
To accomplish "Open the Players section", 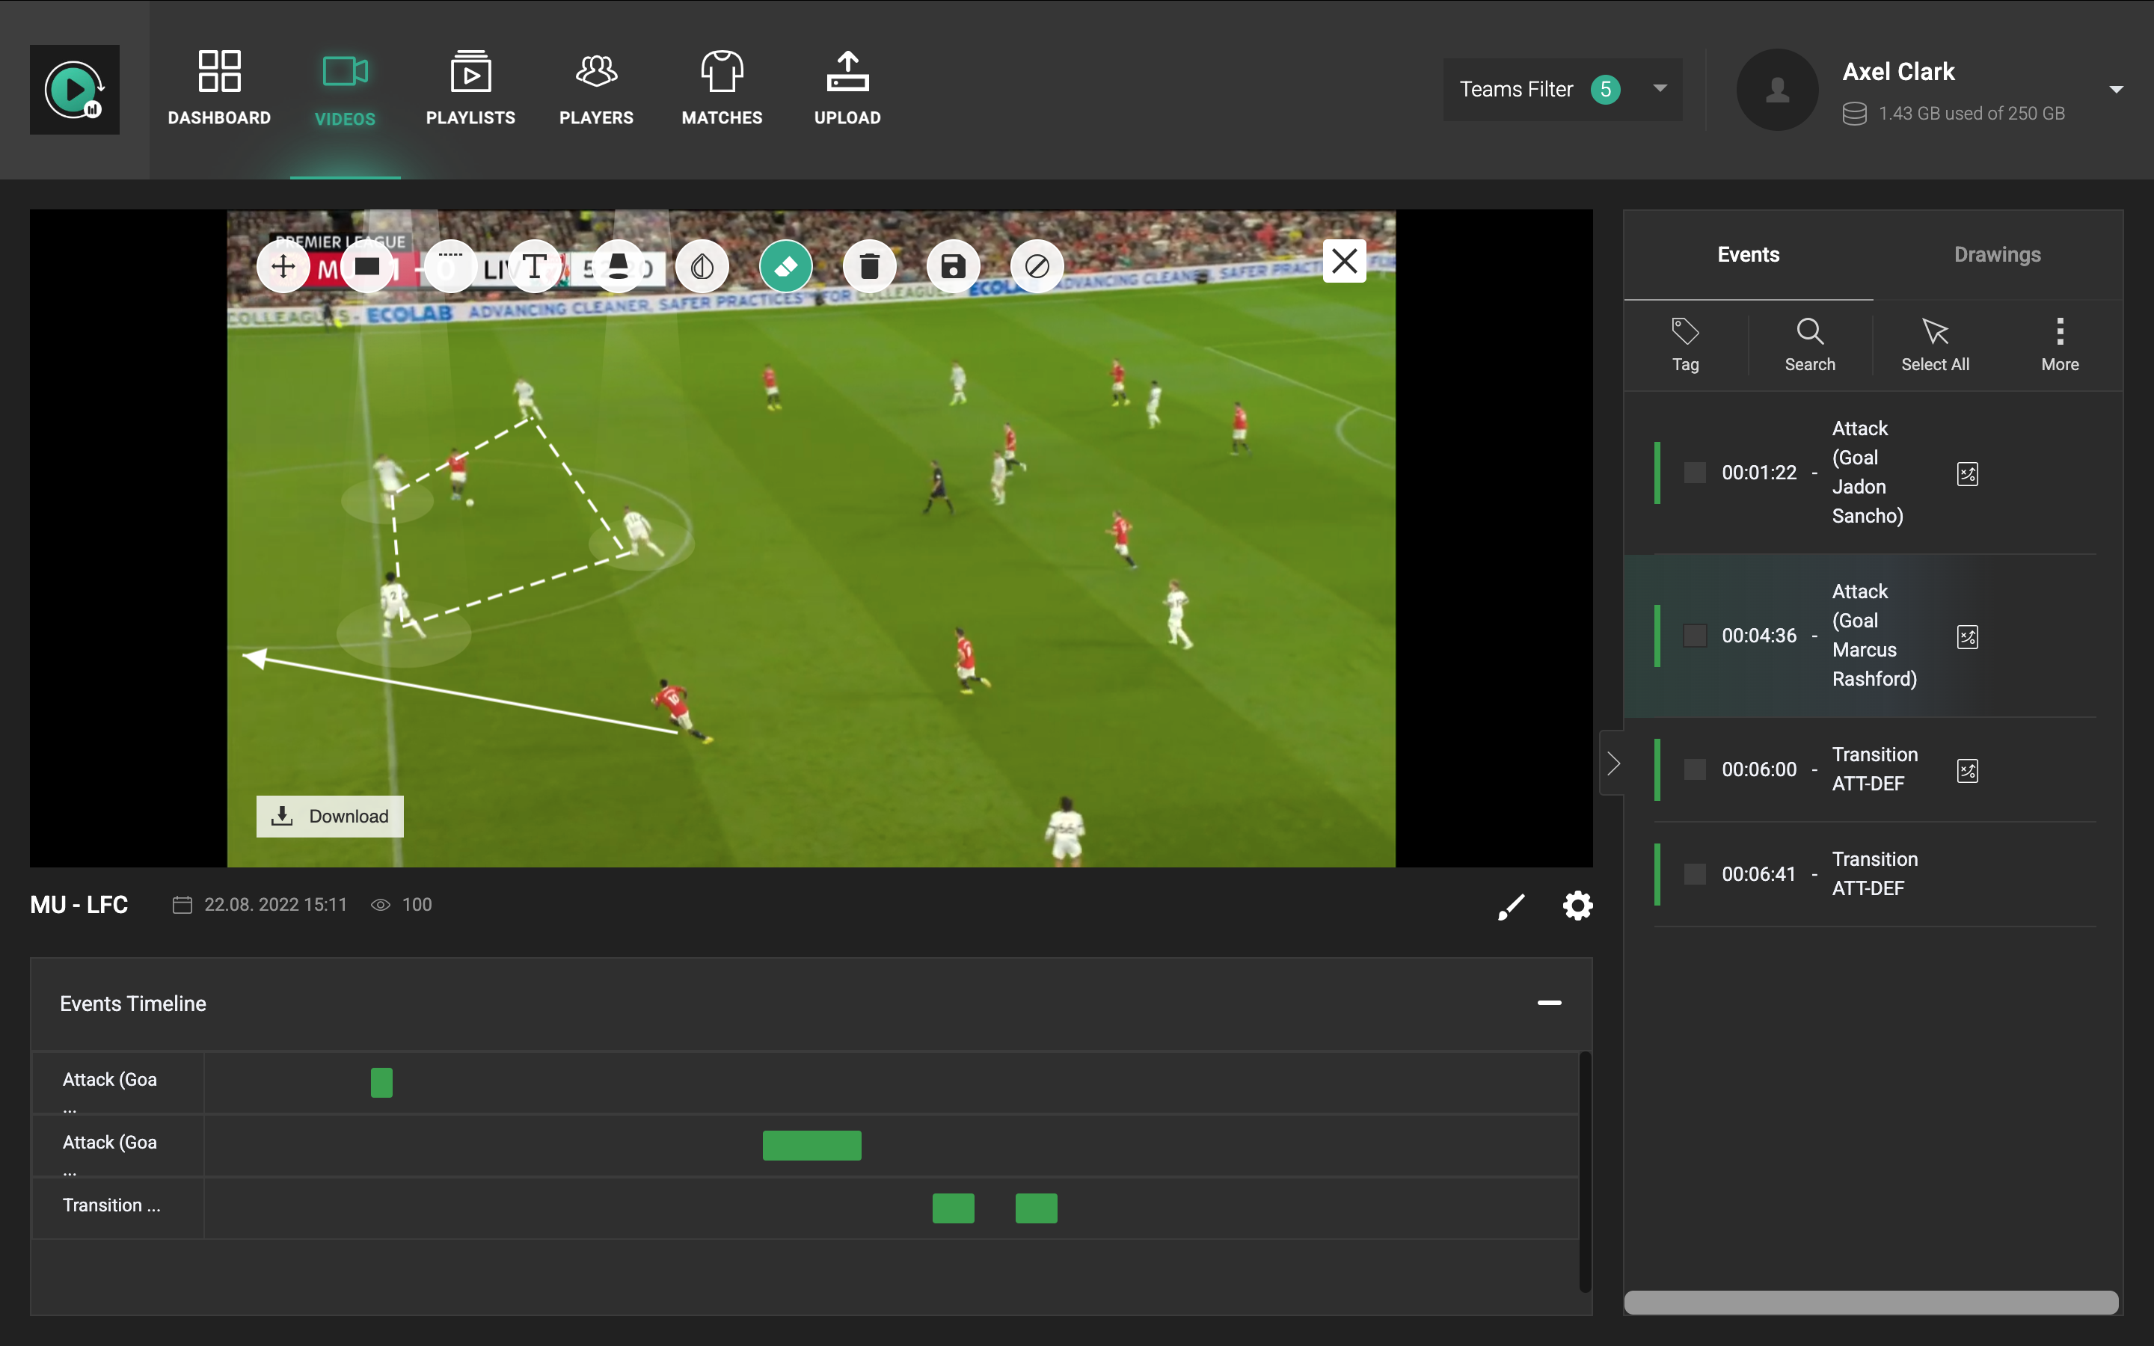I will click(x=596, y=89).
